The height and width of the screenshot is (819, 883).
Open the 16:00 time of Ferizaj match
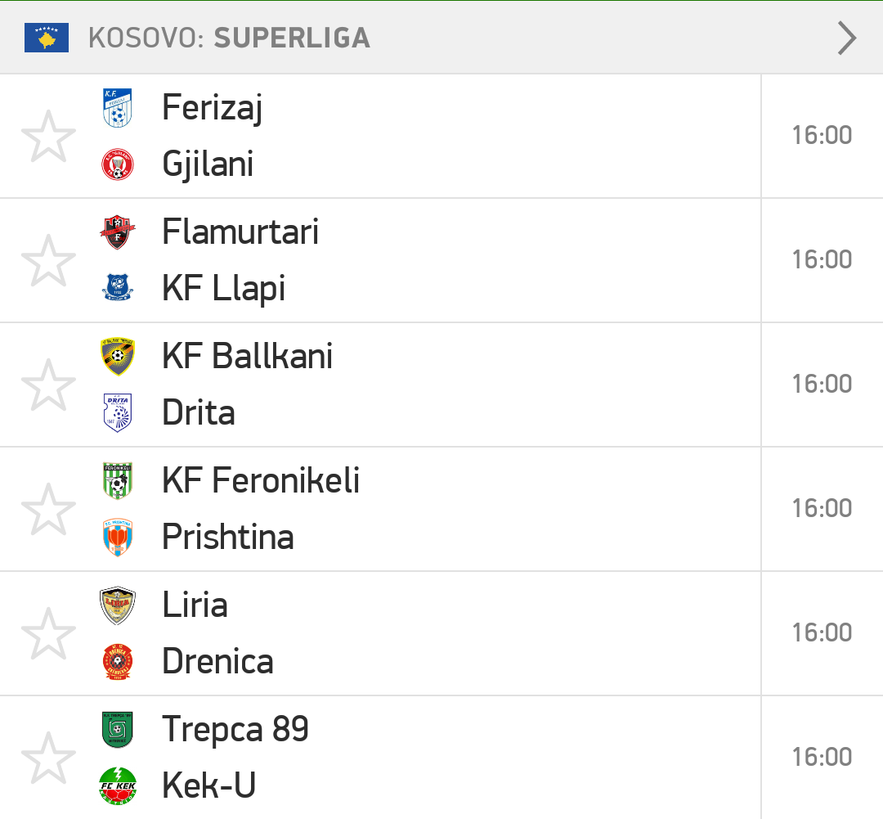(x=822, y=135)
